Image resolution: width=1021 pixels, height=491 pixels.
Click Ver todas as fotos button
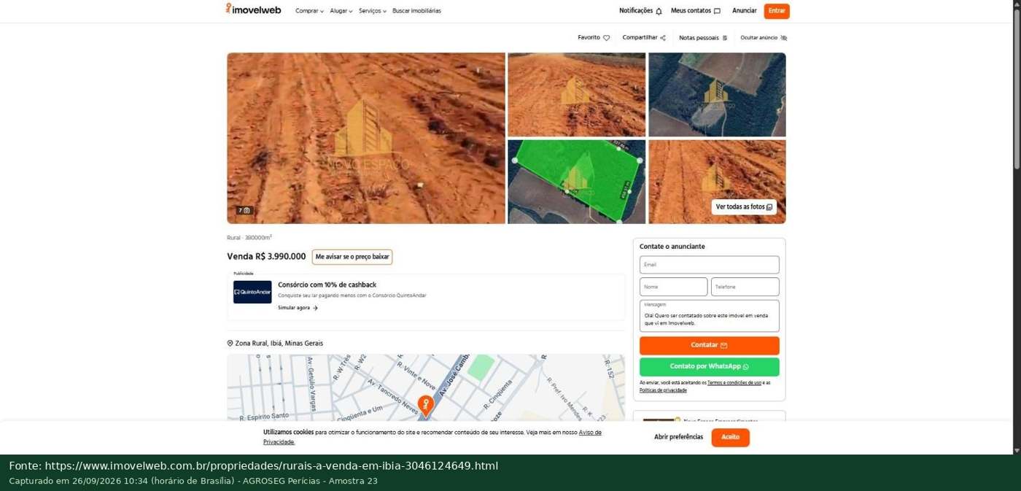[x=744, y=207]
